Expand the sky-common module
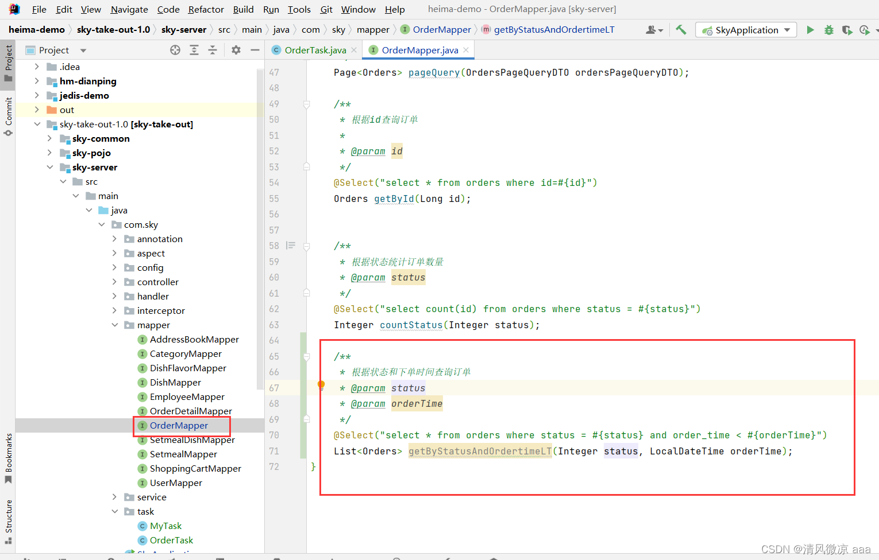The image size is (879, 560). pos(49,138)
